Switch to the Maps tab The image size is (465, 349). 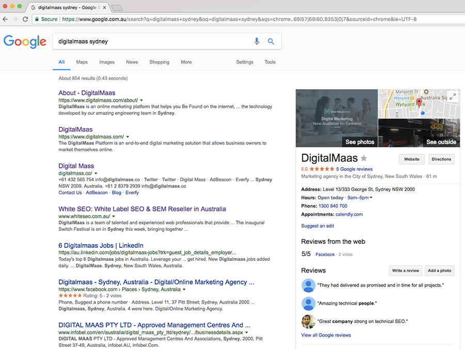[x=82, y=62]
